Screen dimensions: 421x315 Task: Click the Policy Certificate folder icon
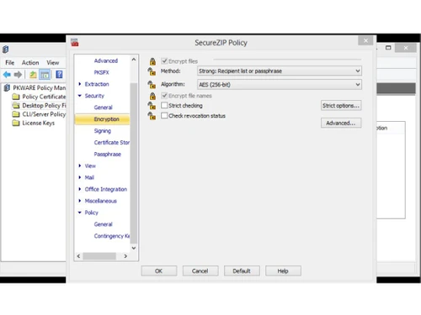point(16,97)
